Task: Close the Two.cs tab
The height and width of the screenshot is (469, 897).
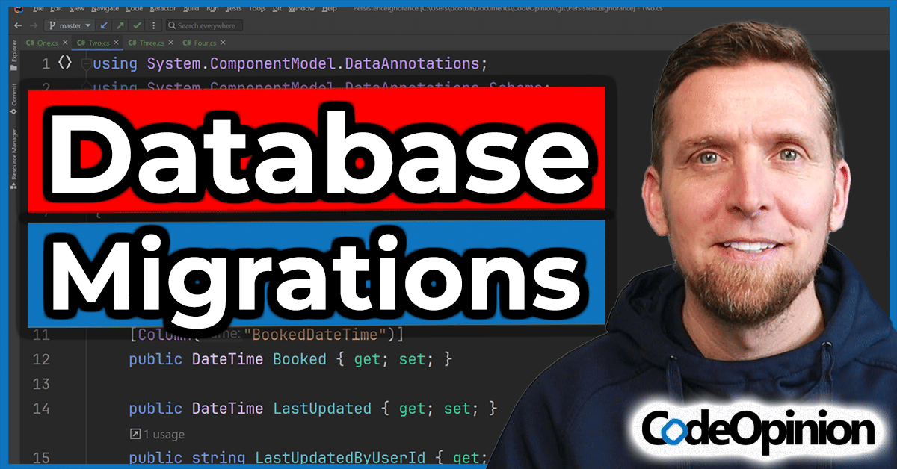Action: click(114, 43)
